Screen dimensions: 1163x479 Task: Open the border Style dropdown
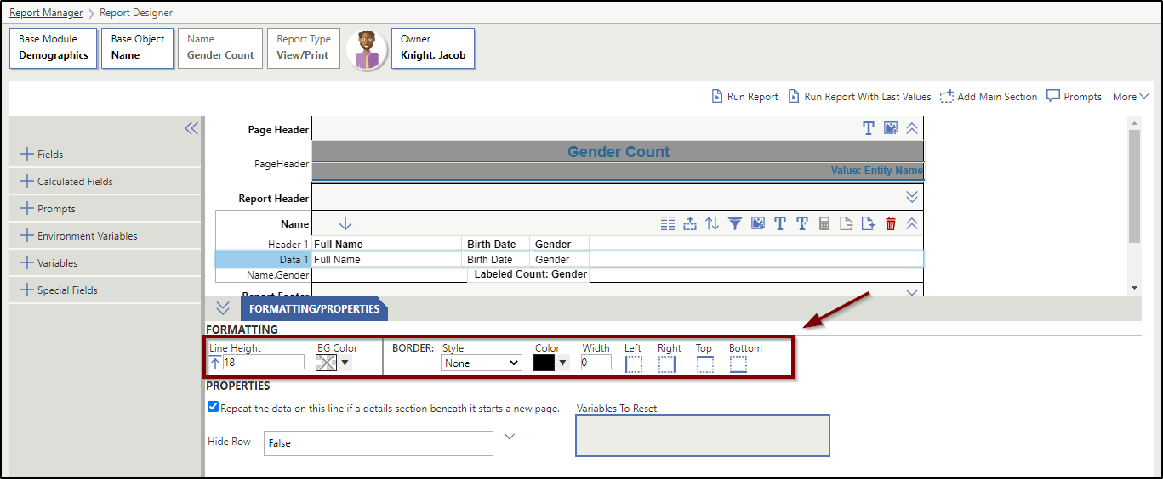tap(482, 363)
